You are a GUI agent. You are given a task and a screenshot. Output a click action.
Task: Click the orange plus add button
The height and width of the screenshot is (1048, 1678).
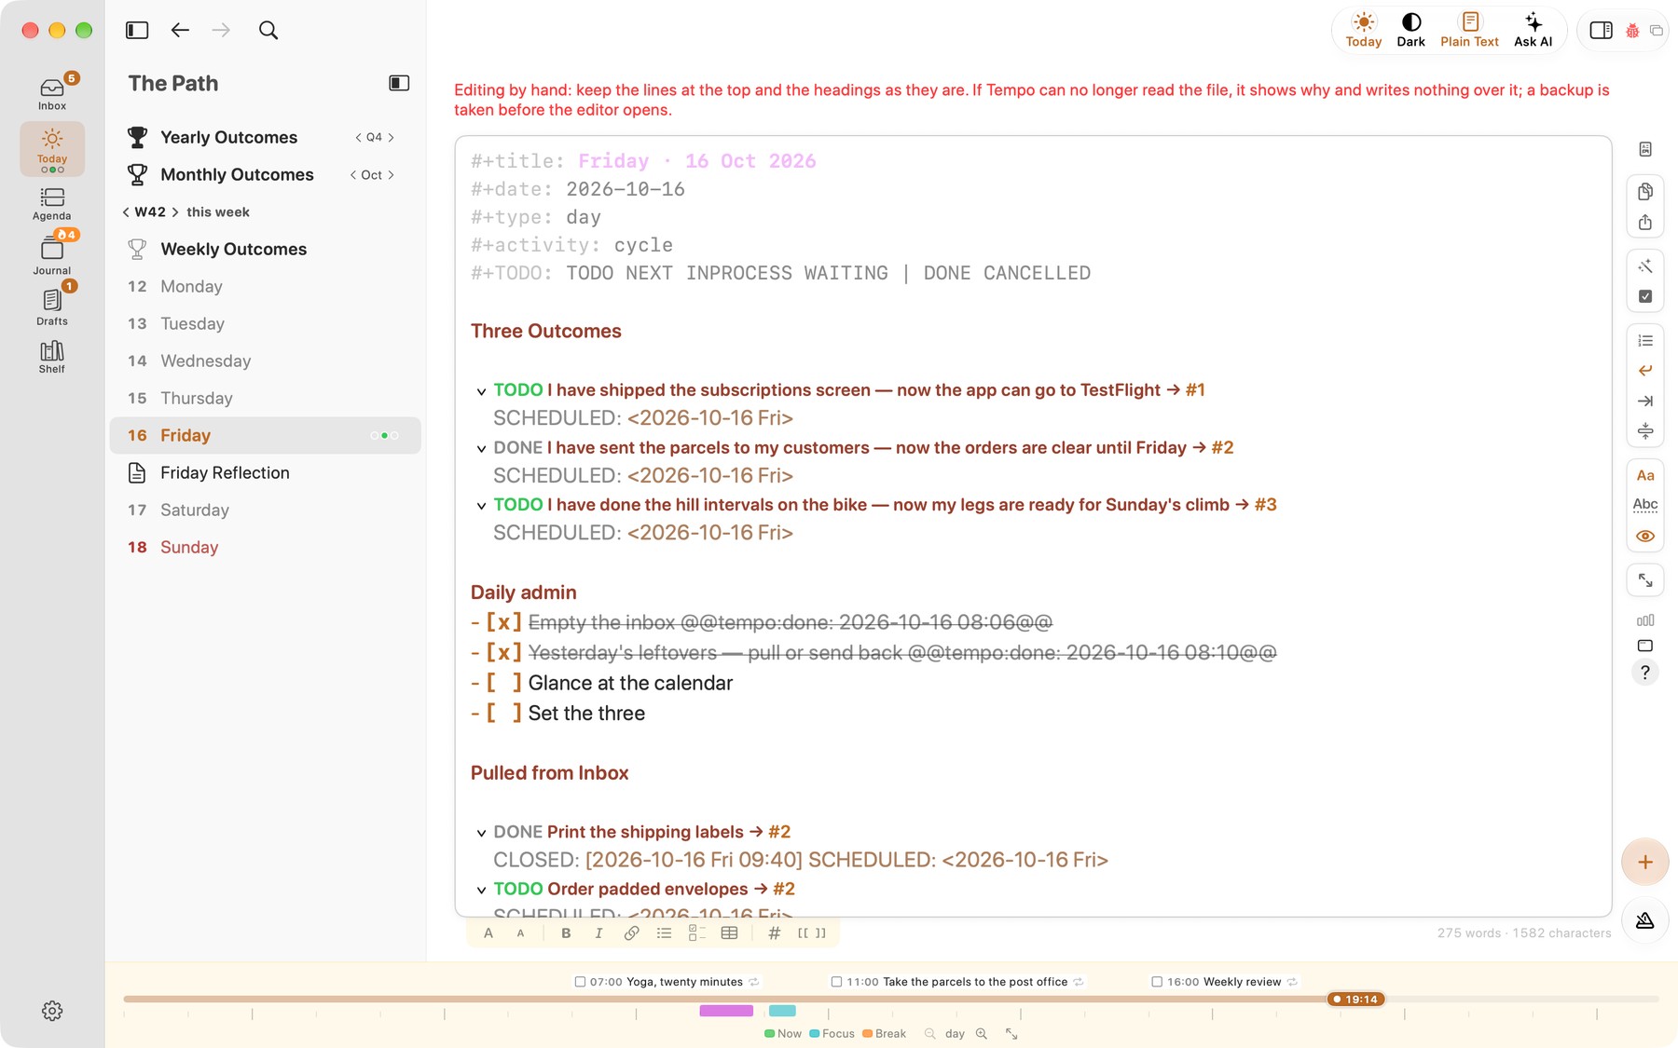1645,863
